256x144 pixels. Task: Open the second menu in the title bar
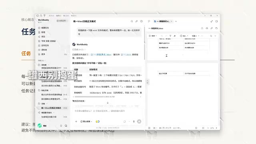tap(59, 16)
